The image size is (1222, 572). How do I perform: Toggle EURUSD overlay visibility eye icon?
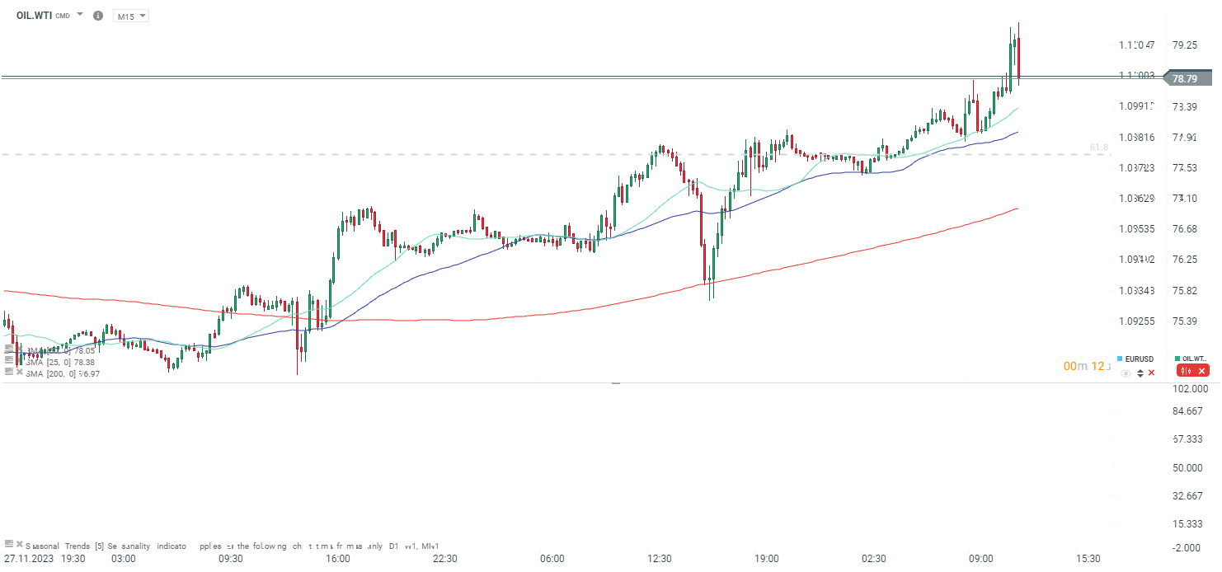pyautogui.click(x=1126, y=373)
